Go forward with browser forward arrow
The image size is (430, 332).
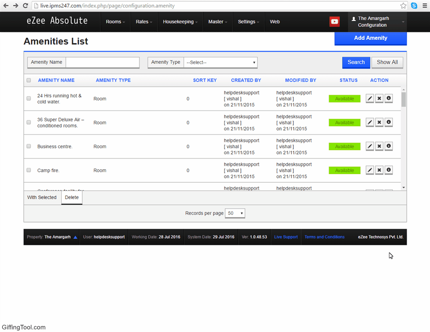[x=16, y=5]
